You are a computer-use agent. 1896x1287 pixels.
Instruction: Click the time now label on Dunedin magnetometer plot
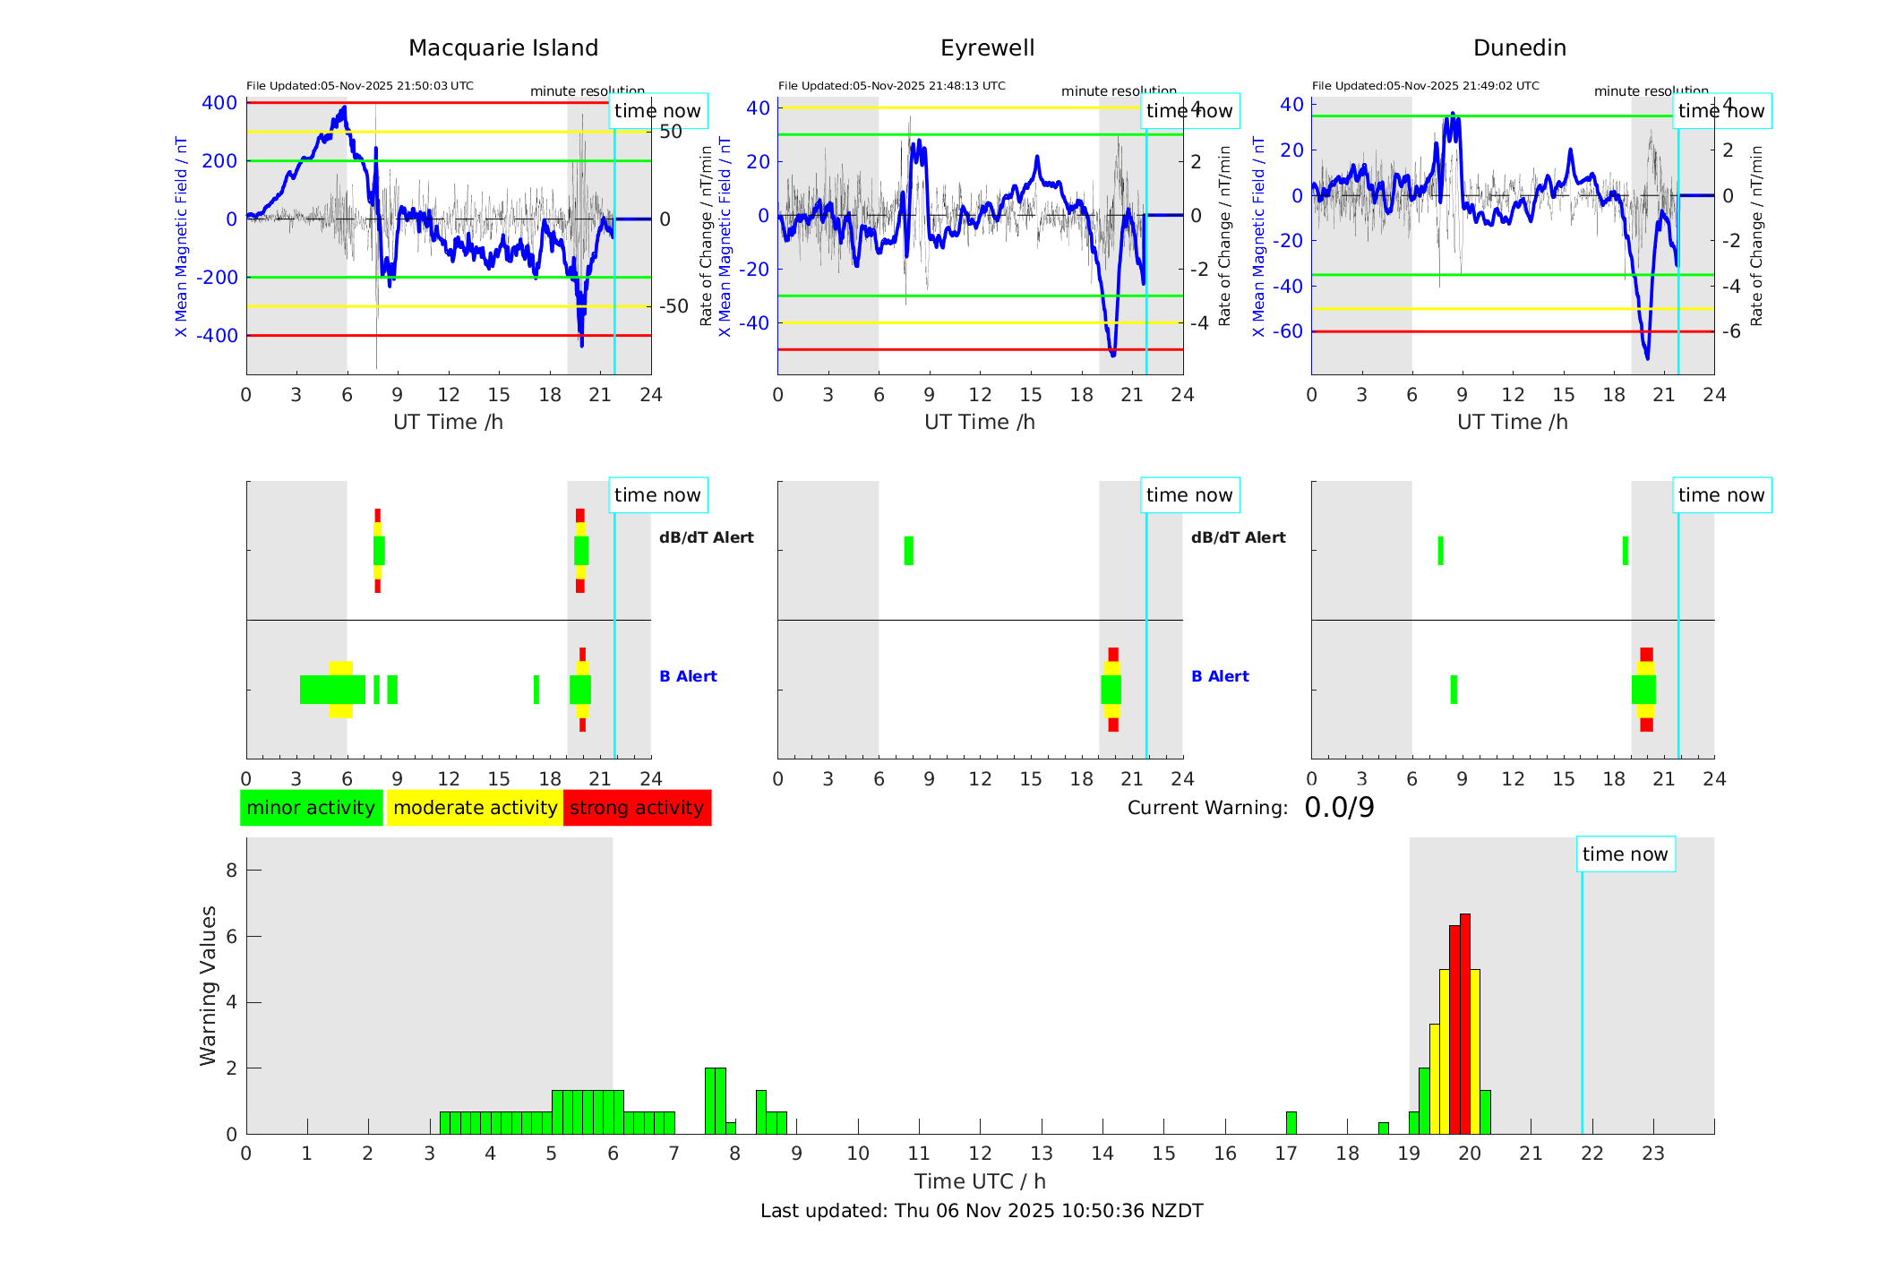(1720, 111)
